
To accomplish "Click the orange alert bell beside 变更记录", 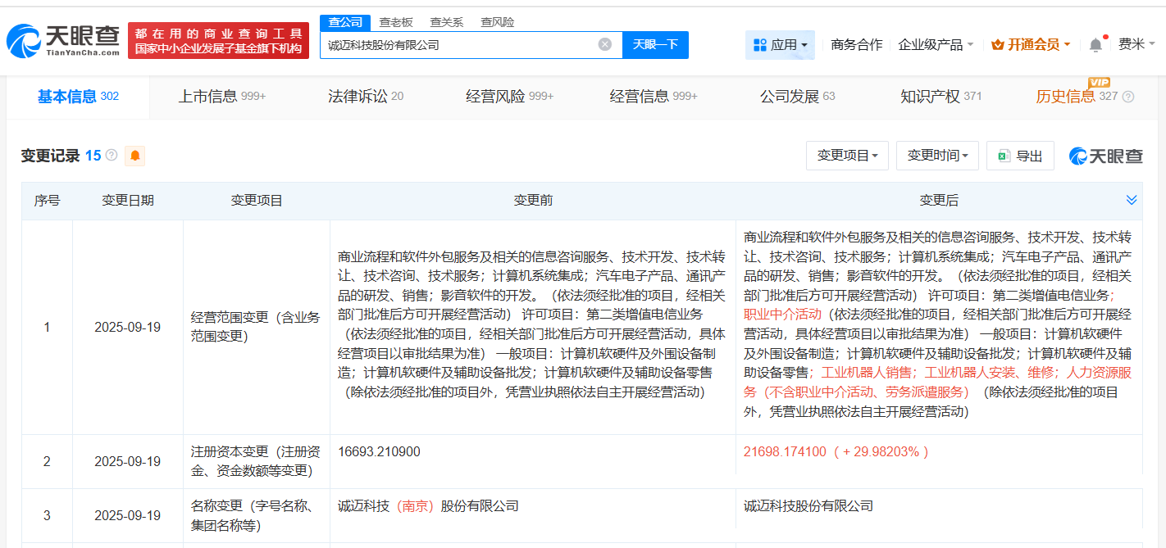I will pos(135,155).
